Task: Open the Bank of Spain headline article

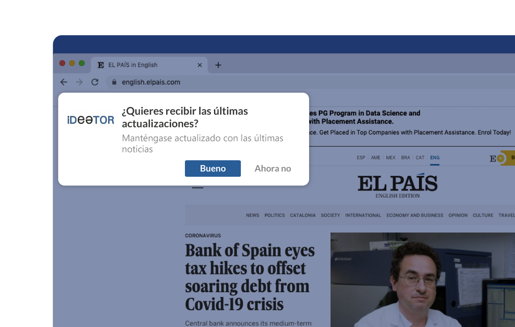Action: [250, 277]
